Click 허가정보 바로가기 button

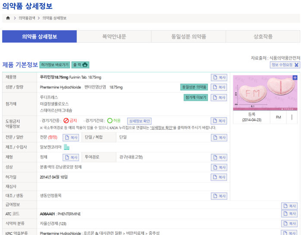54,65
